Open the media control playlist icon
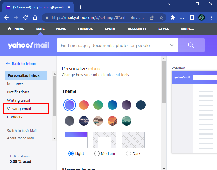 click(183, 17)
